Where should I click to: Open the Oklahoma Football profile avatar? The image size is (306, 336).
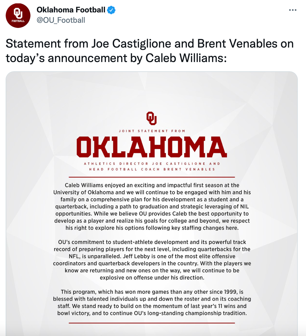click(18, 16)
